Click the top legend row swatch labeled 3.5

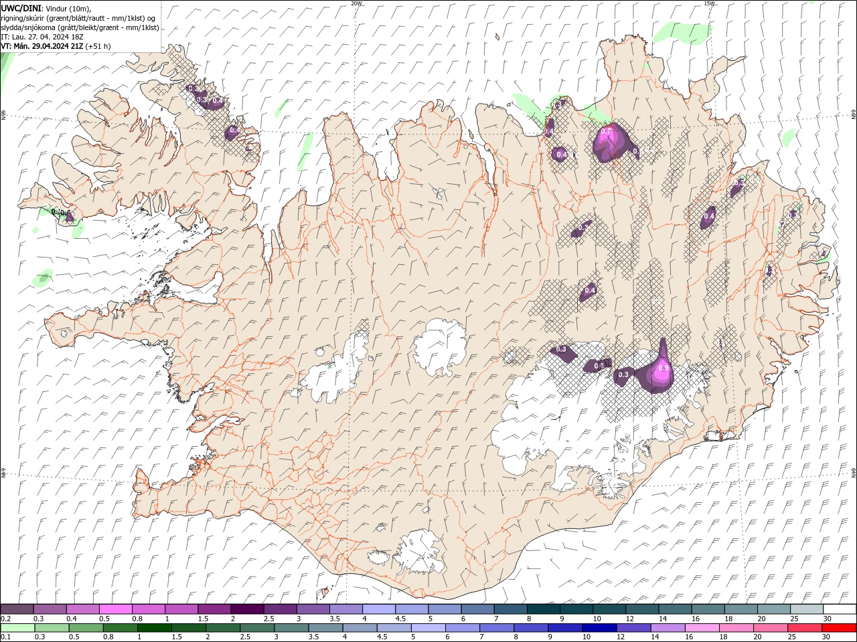click(x=345, y=609)
